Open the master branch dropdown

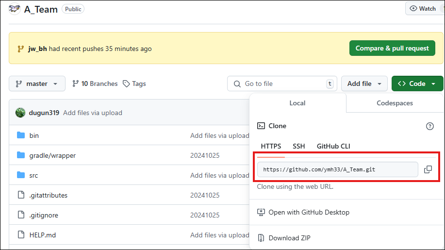click(37, 83)
